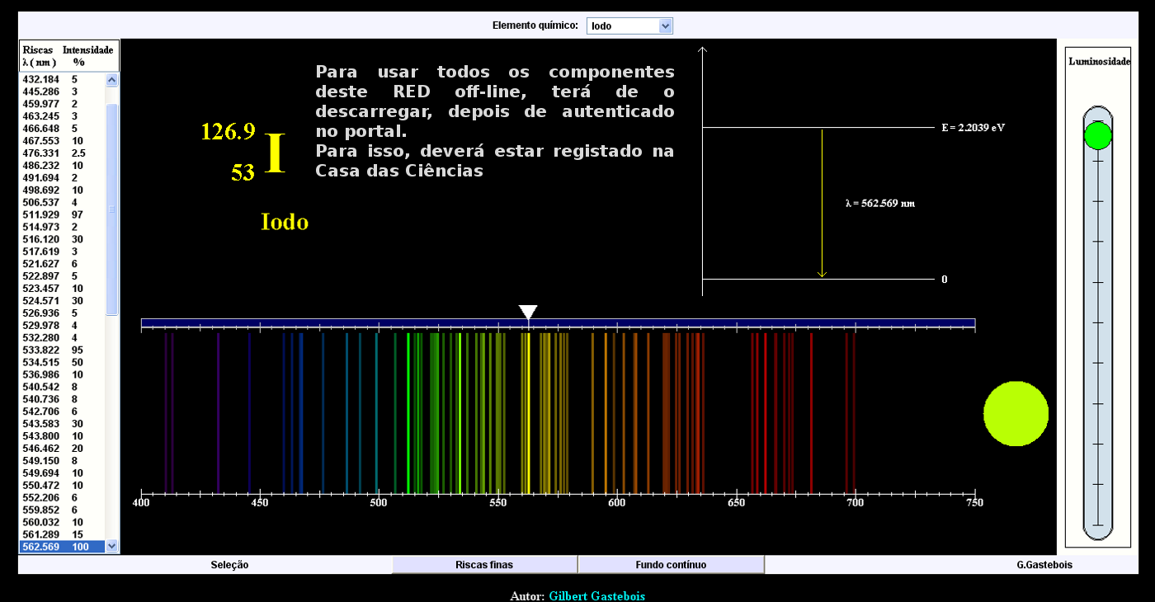Click the white triangle wavelength marker
Image resolution: width=1155 pixels, height=602 pixels.
528,312
